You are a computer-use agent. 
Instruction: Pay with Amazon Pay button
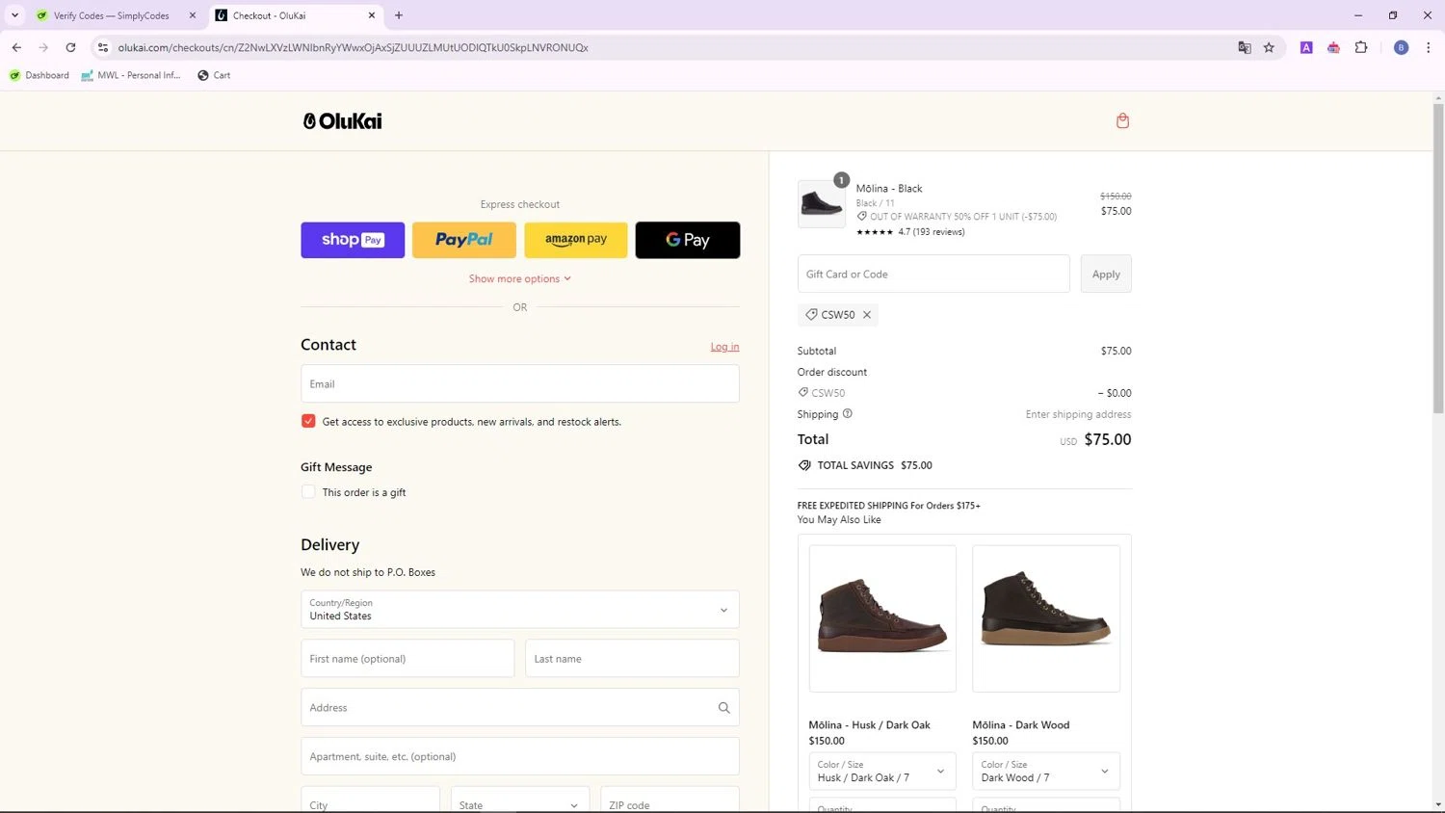[x=576, y=240]
